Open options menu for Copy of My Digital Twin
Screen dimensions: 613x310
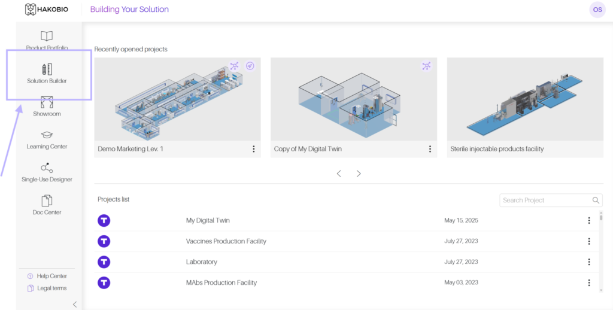pos(430,149)
